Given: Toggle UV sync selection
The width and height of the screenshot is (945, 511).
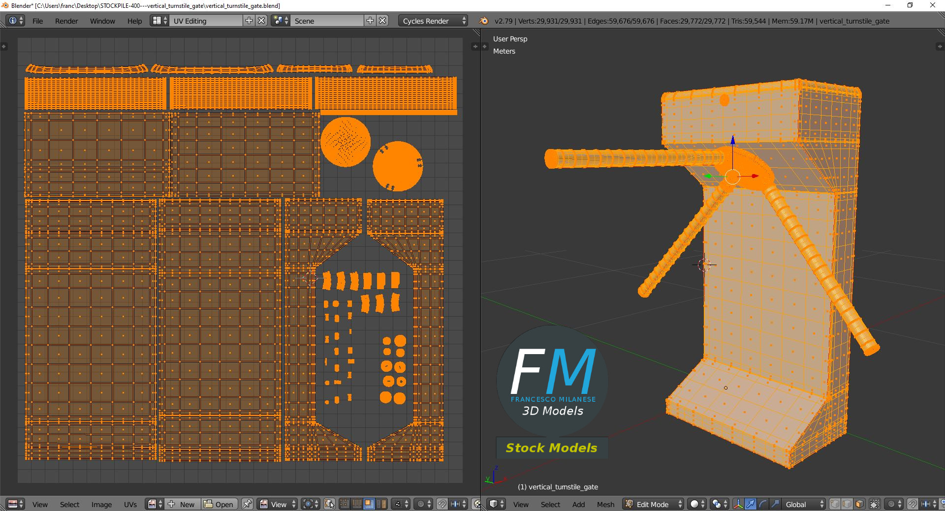Looking at the screenshot, I should point(330,504).
